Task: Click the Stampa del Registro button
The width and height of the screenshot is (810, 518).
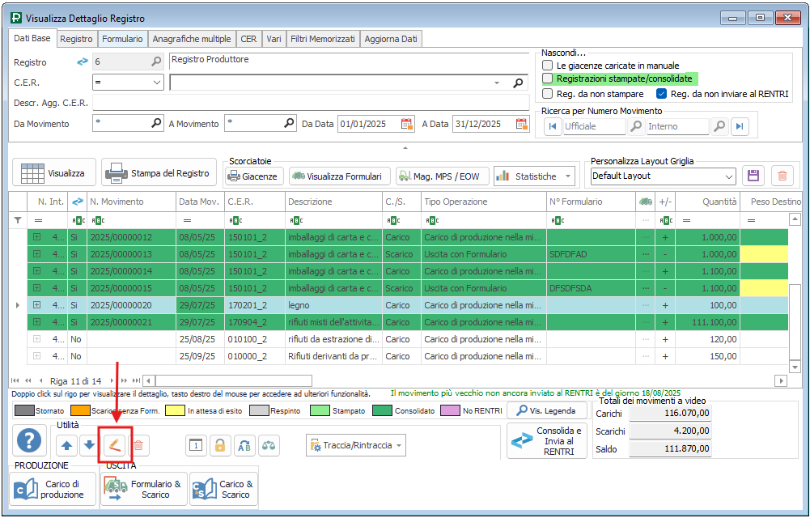Action: [159, 173]
